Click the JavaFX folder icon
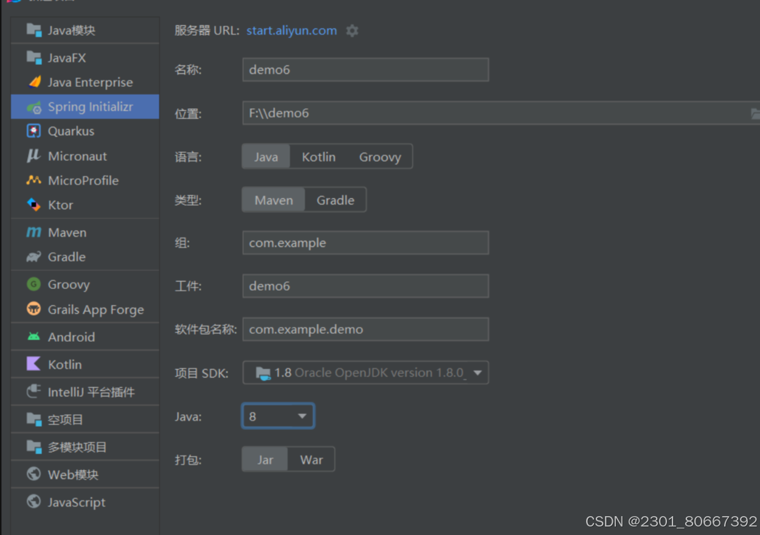 point(34,58)
